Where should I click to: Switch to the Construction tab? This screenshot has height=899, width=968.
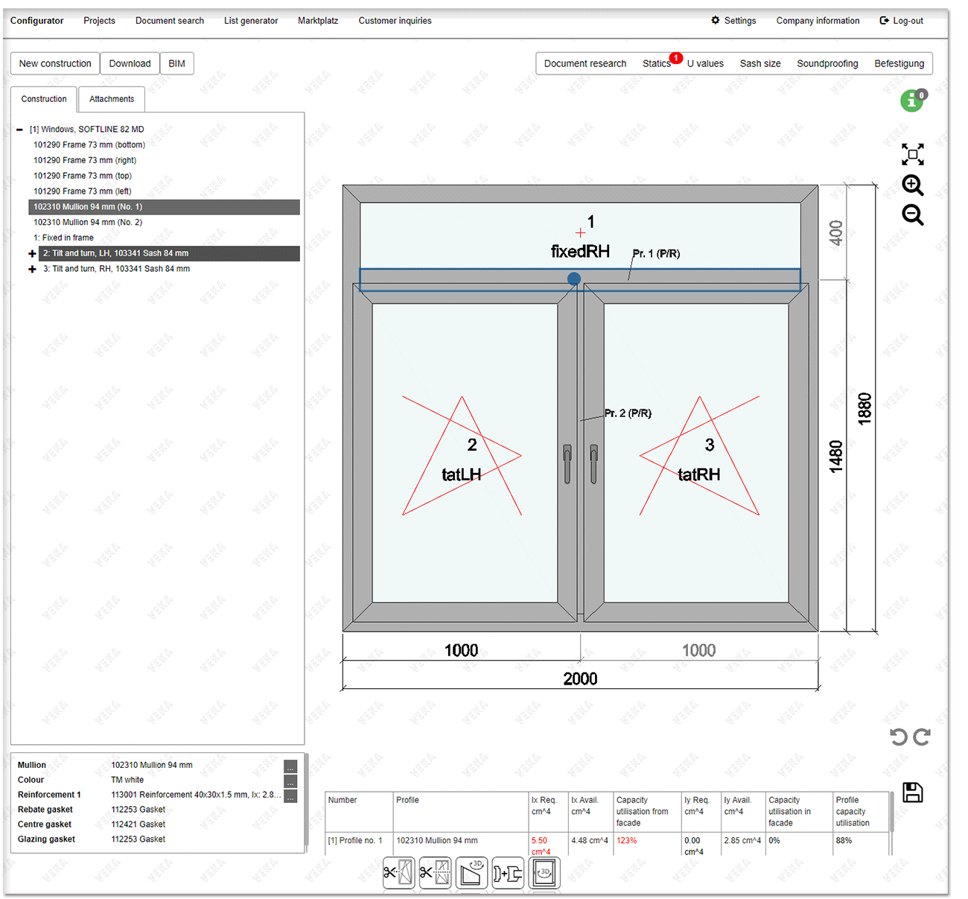tap(44, 99)
